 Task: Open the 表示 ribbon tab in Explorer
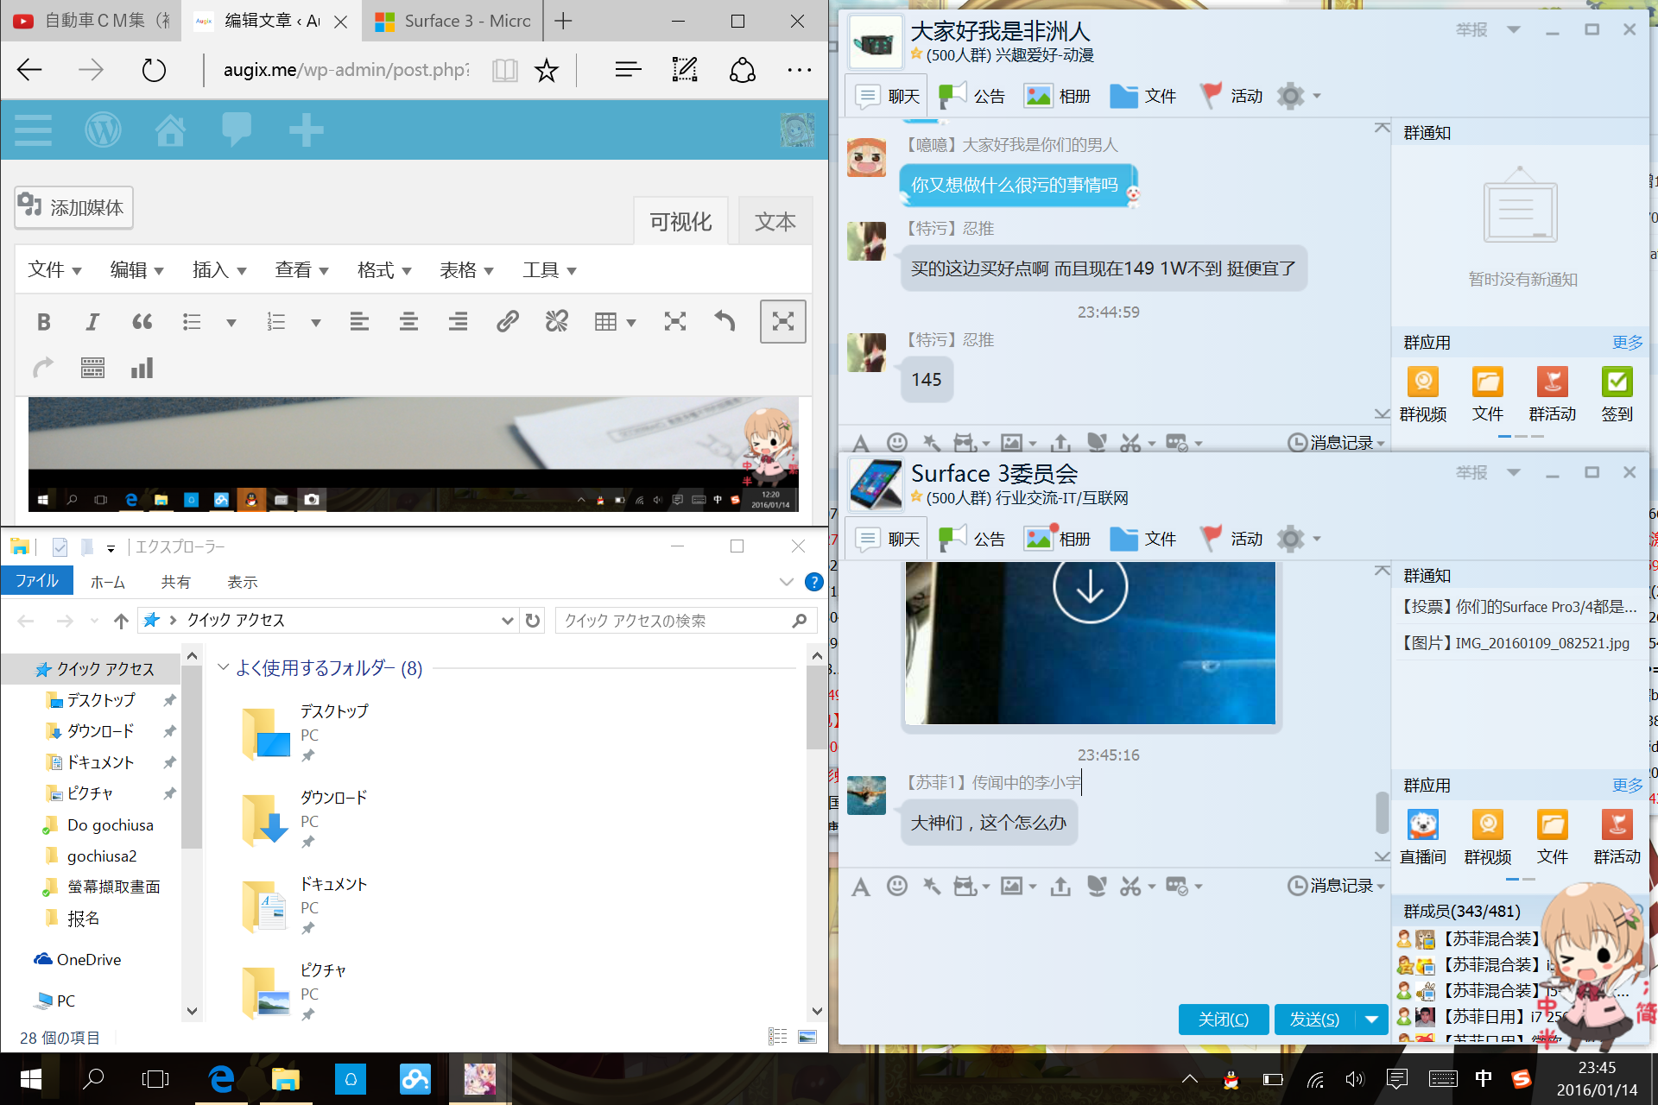tap(242, 582)
